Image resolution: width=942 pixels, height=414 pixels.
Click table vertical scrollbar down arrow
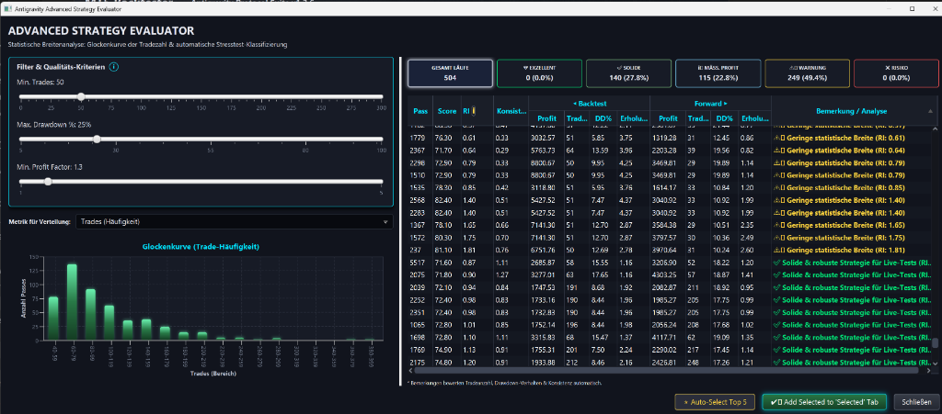click(x=935, y=364)
